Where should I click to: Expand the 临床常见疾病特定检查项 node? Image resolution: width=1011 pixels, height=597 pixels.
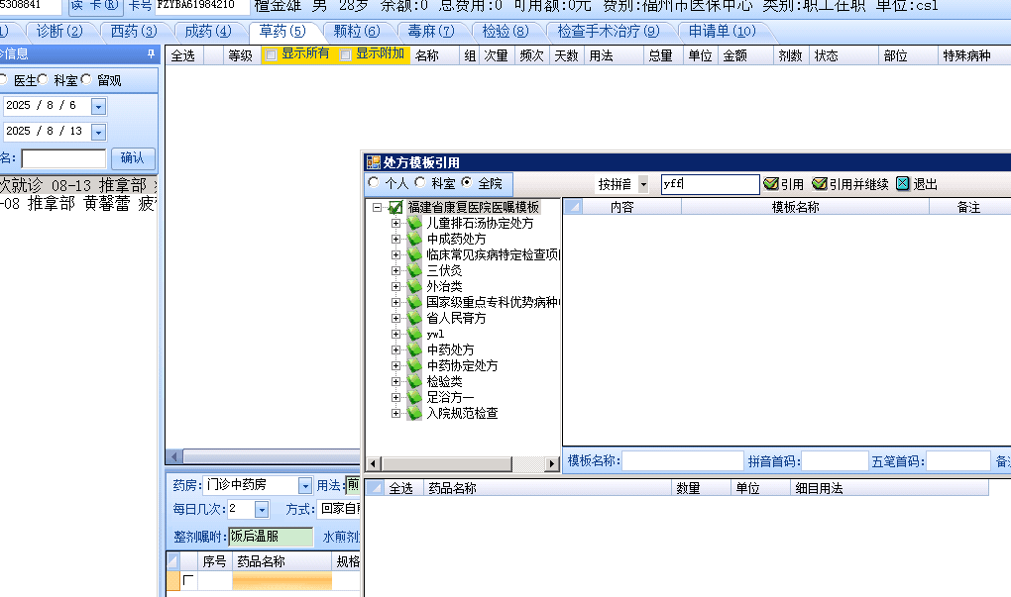click(395, 255)
